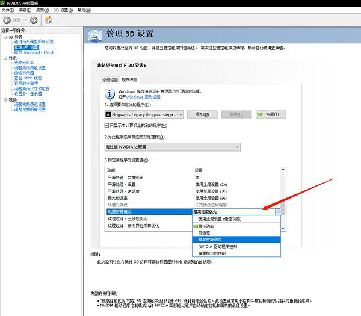Collapse the 3D 设置 tree node
361x316 pixels.
[x=4, y=37]
